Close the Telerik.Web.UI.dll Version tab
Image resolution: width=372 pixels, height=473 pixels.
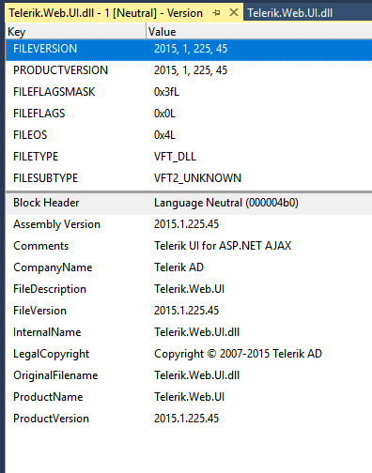(x=234, y=13)
